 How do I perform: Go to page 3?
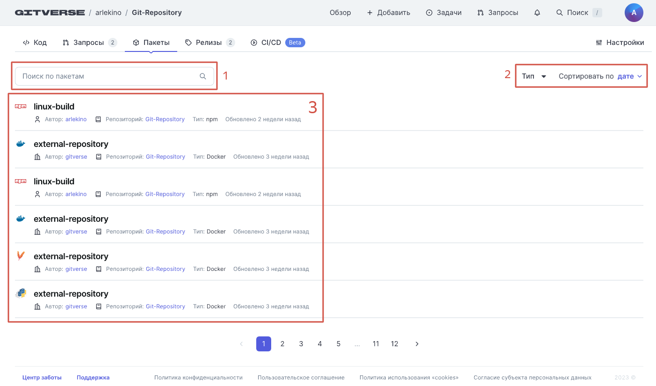[x=301, y=344]
